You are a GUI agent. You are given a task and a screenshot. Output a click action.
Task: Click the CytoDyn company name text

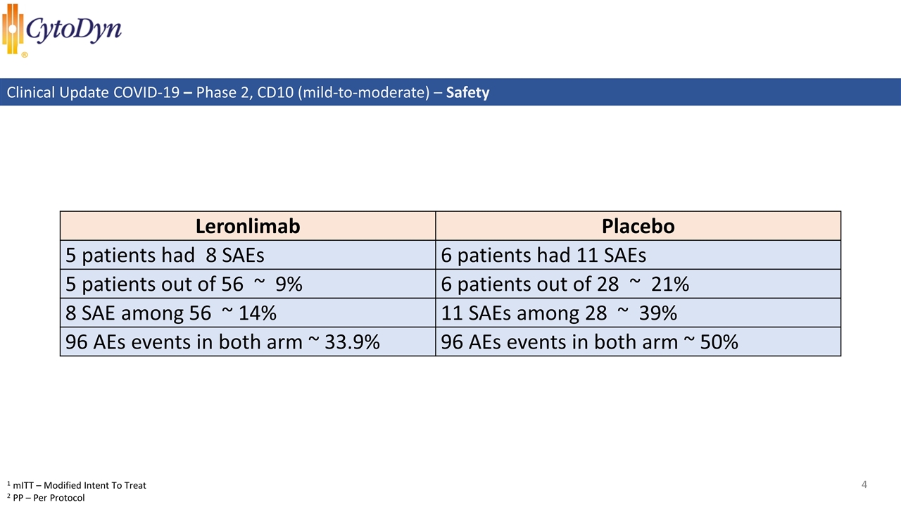pos(74,30)
